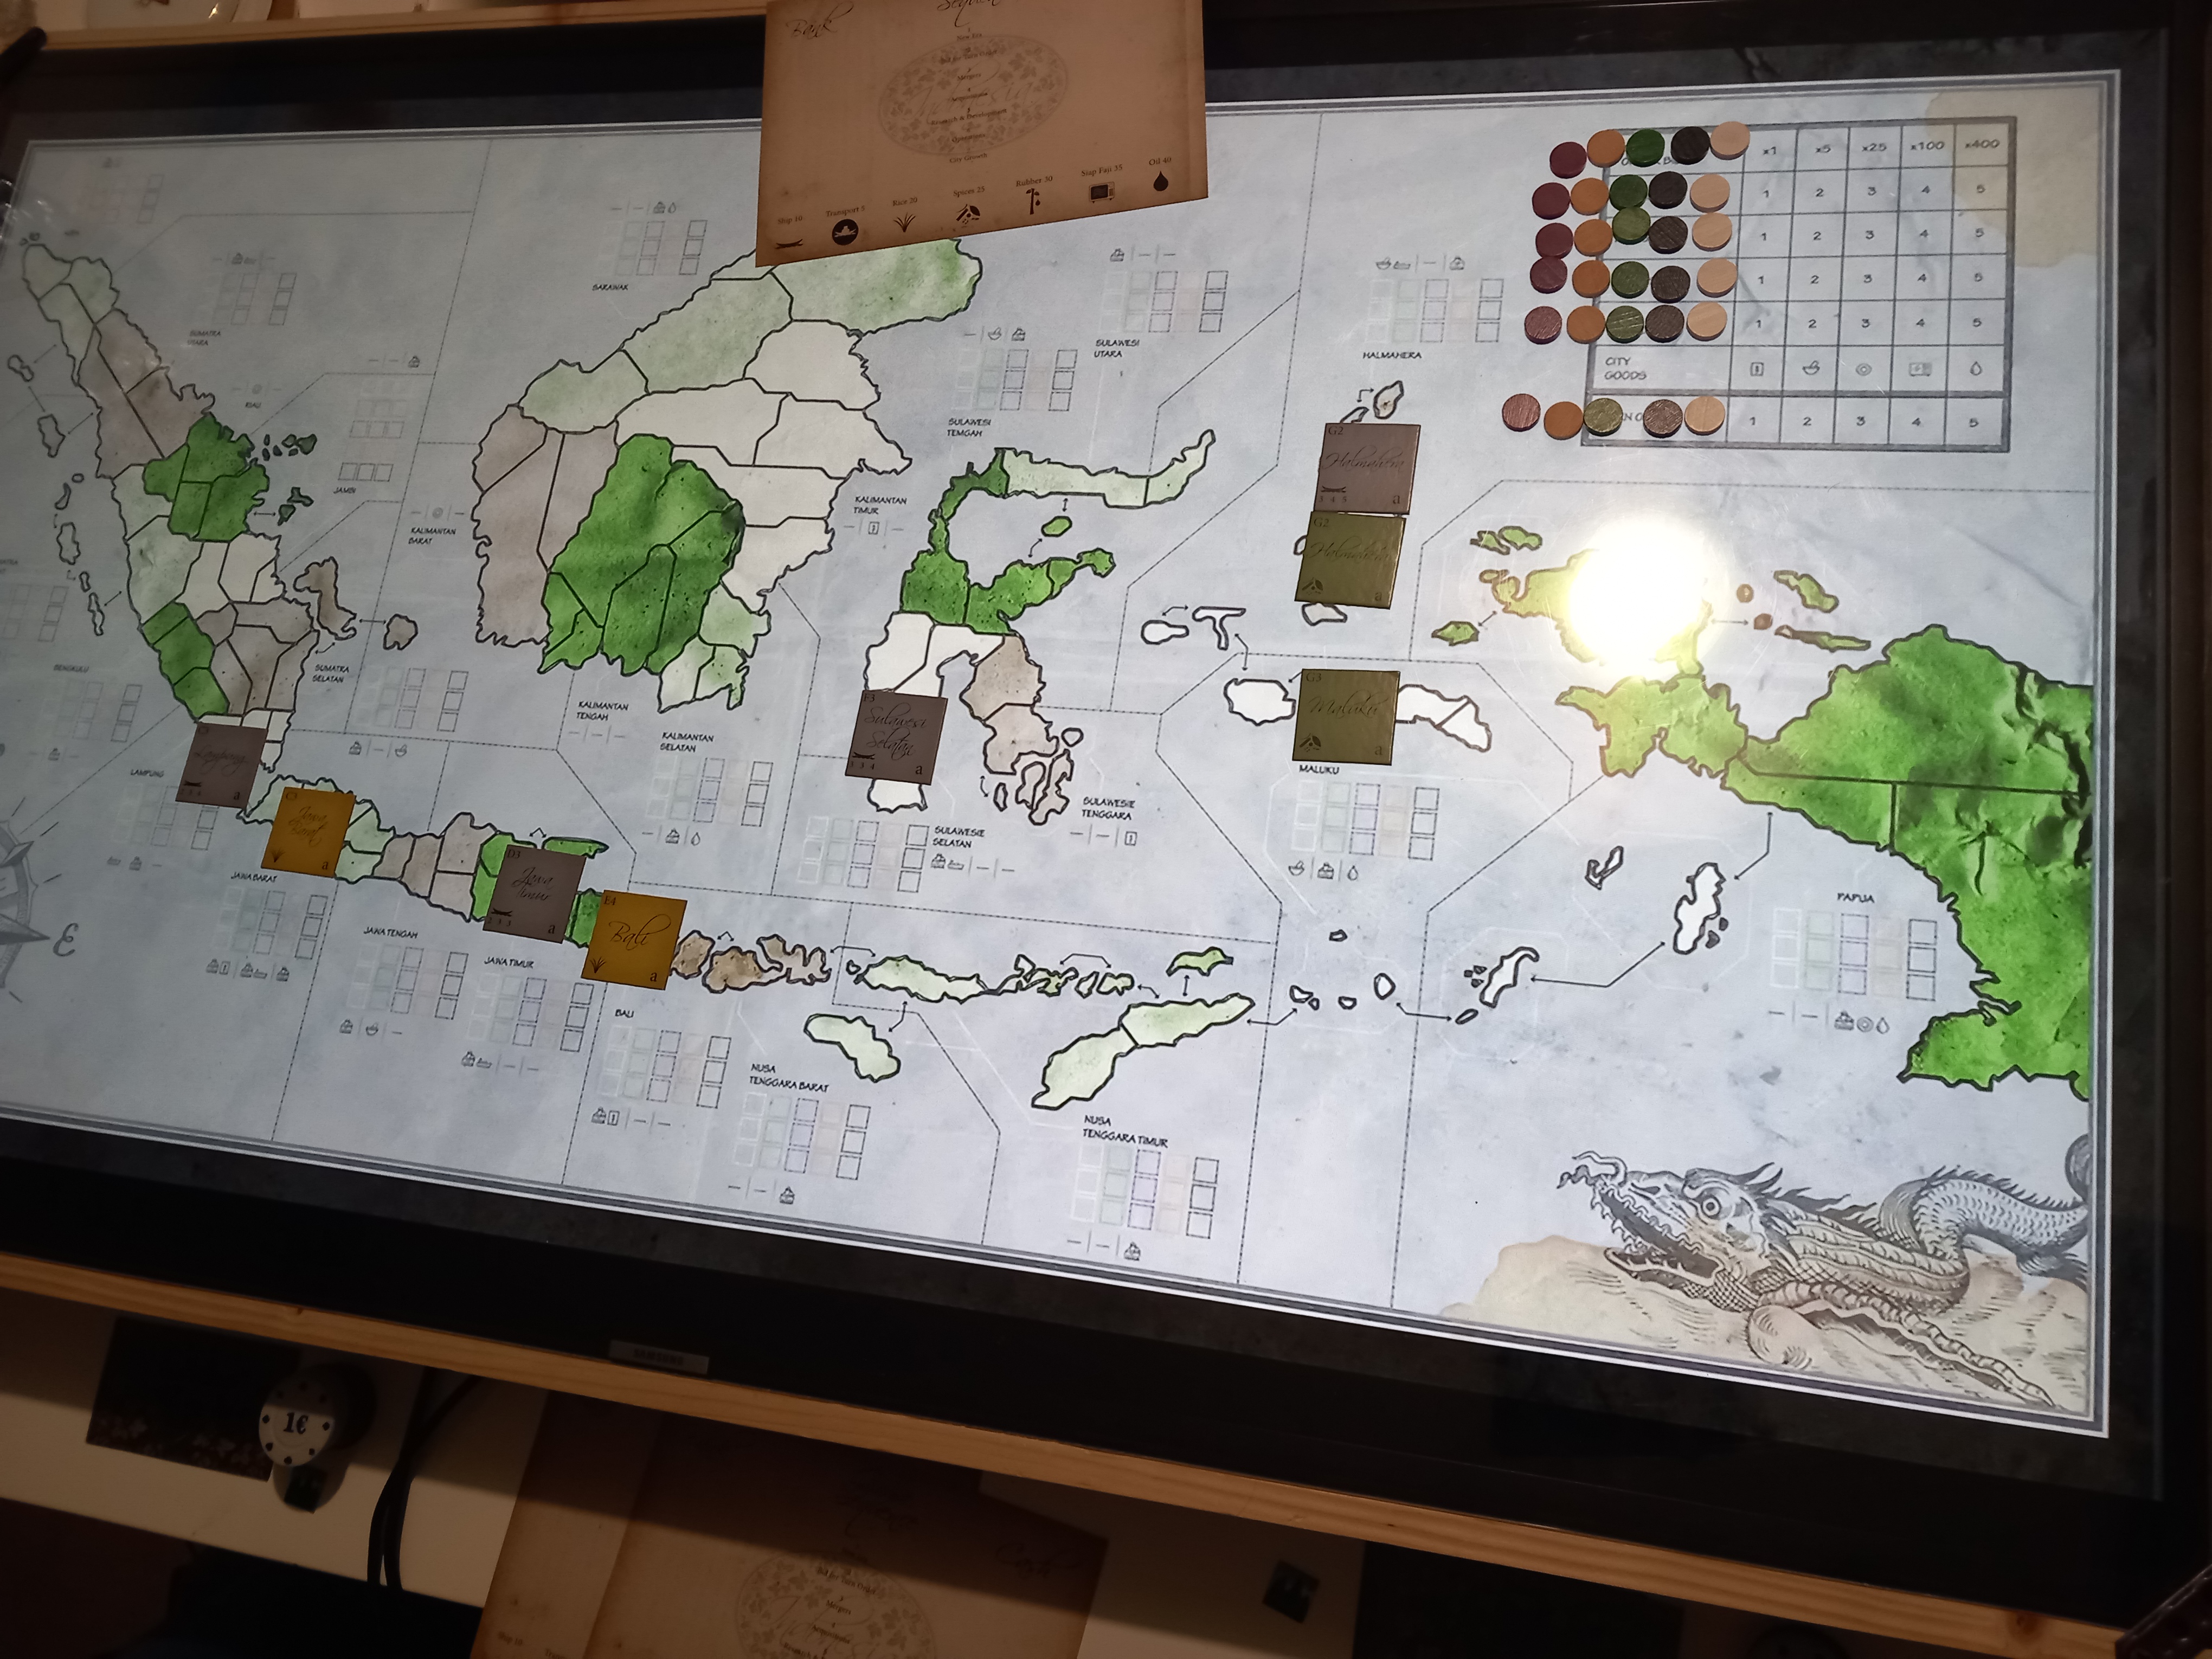Pick the olive green Halmahera tile

1351,560
